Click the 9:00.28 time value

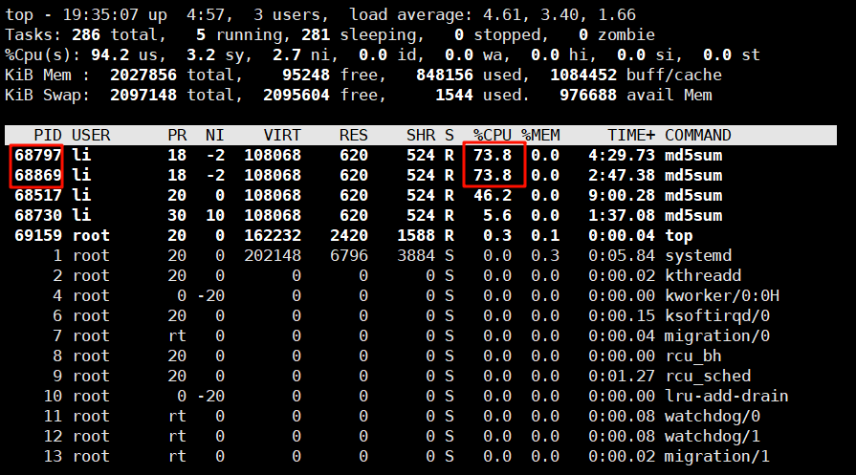pyautogui.click(x=622, y=195)
